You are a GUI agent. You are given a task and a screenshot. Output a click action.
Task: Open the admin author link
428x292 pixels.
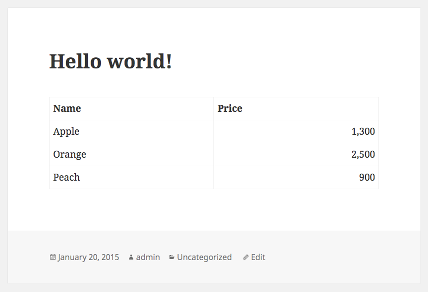pos(148,257)
